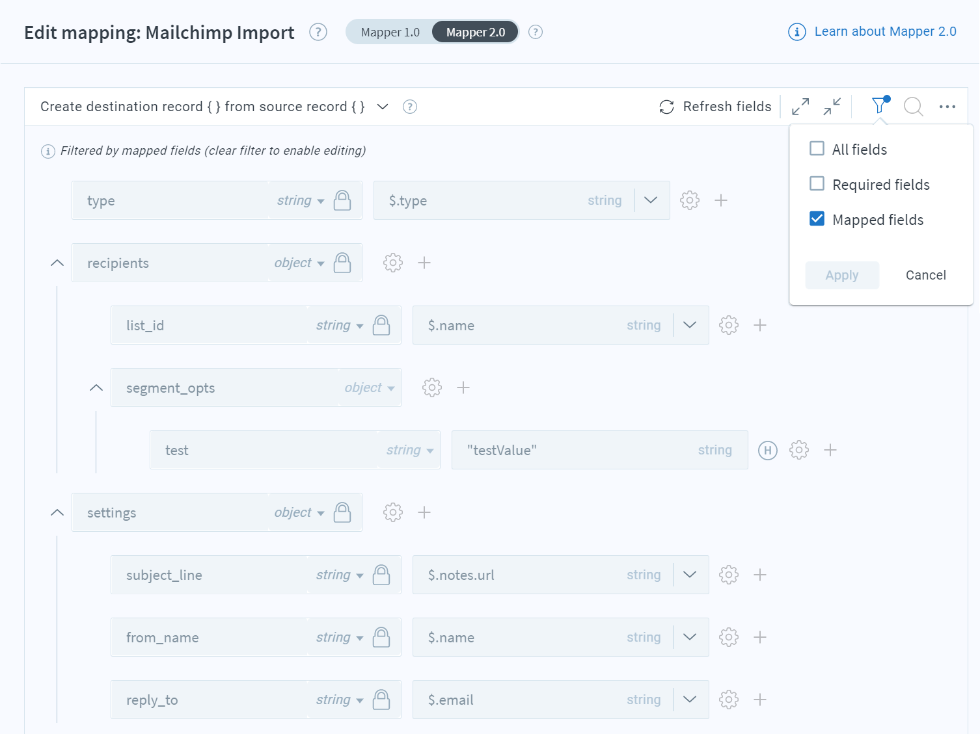The height and width of the screenshot is (734, 980).
Task: Click the Refresh fields icon
Action: [x=666, y=106]
